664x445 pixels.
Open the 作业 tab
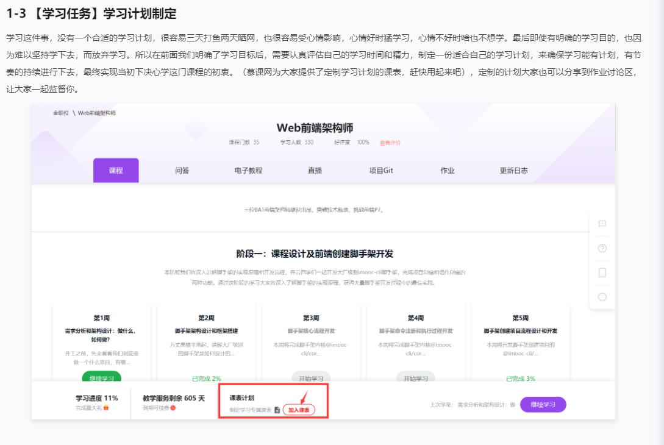coord(448,171)
